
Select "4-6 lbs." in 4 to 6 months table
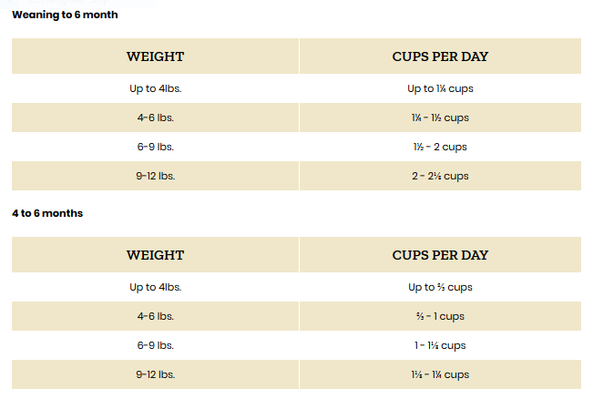155,316
